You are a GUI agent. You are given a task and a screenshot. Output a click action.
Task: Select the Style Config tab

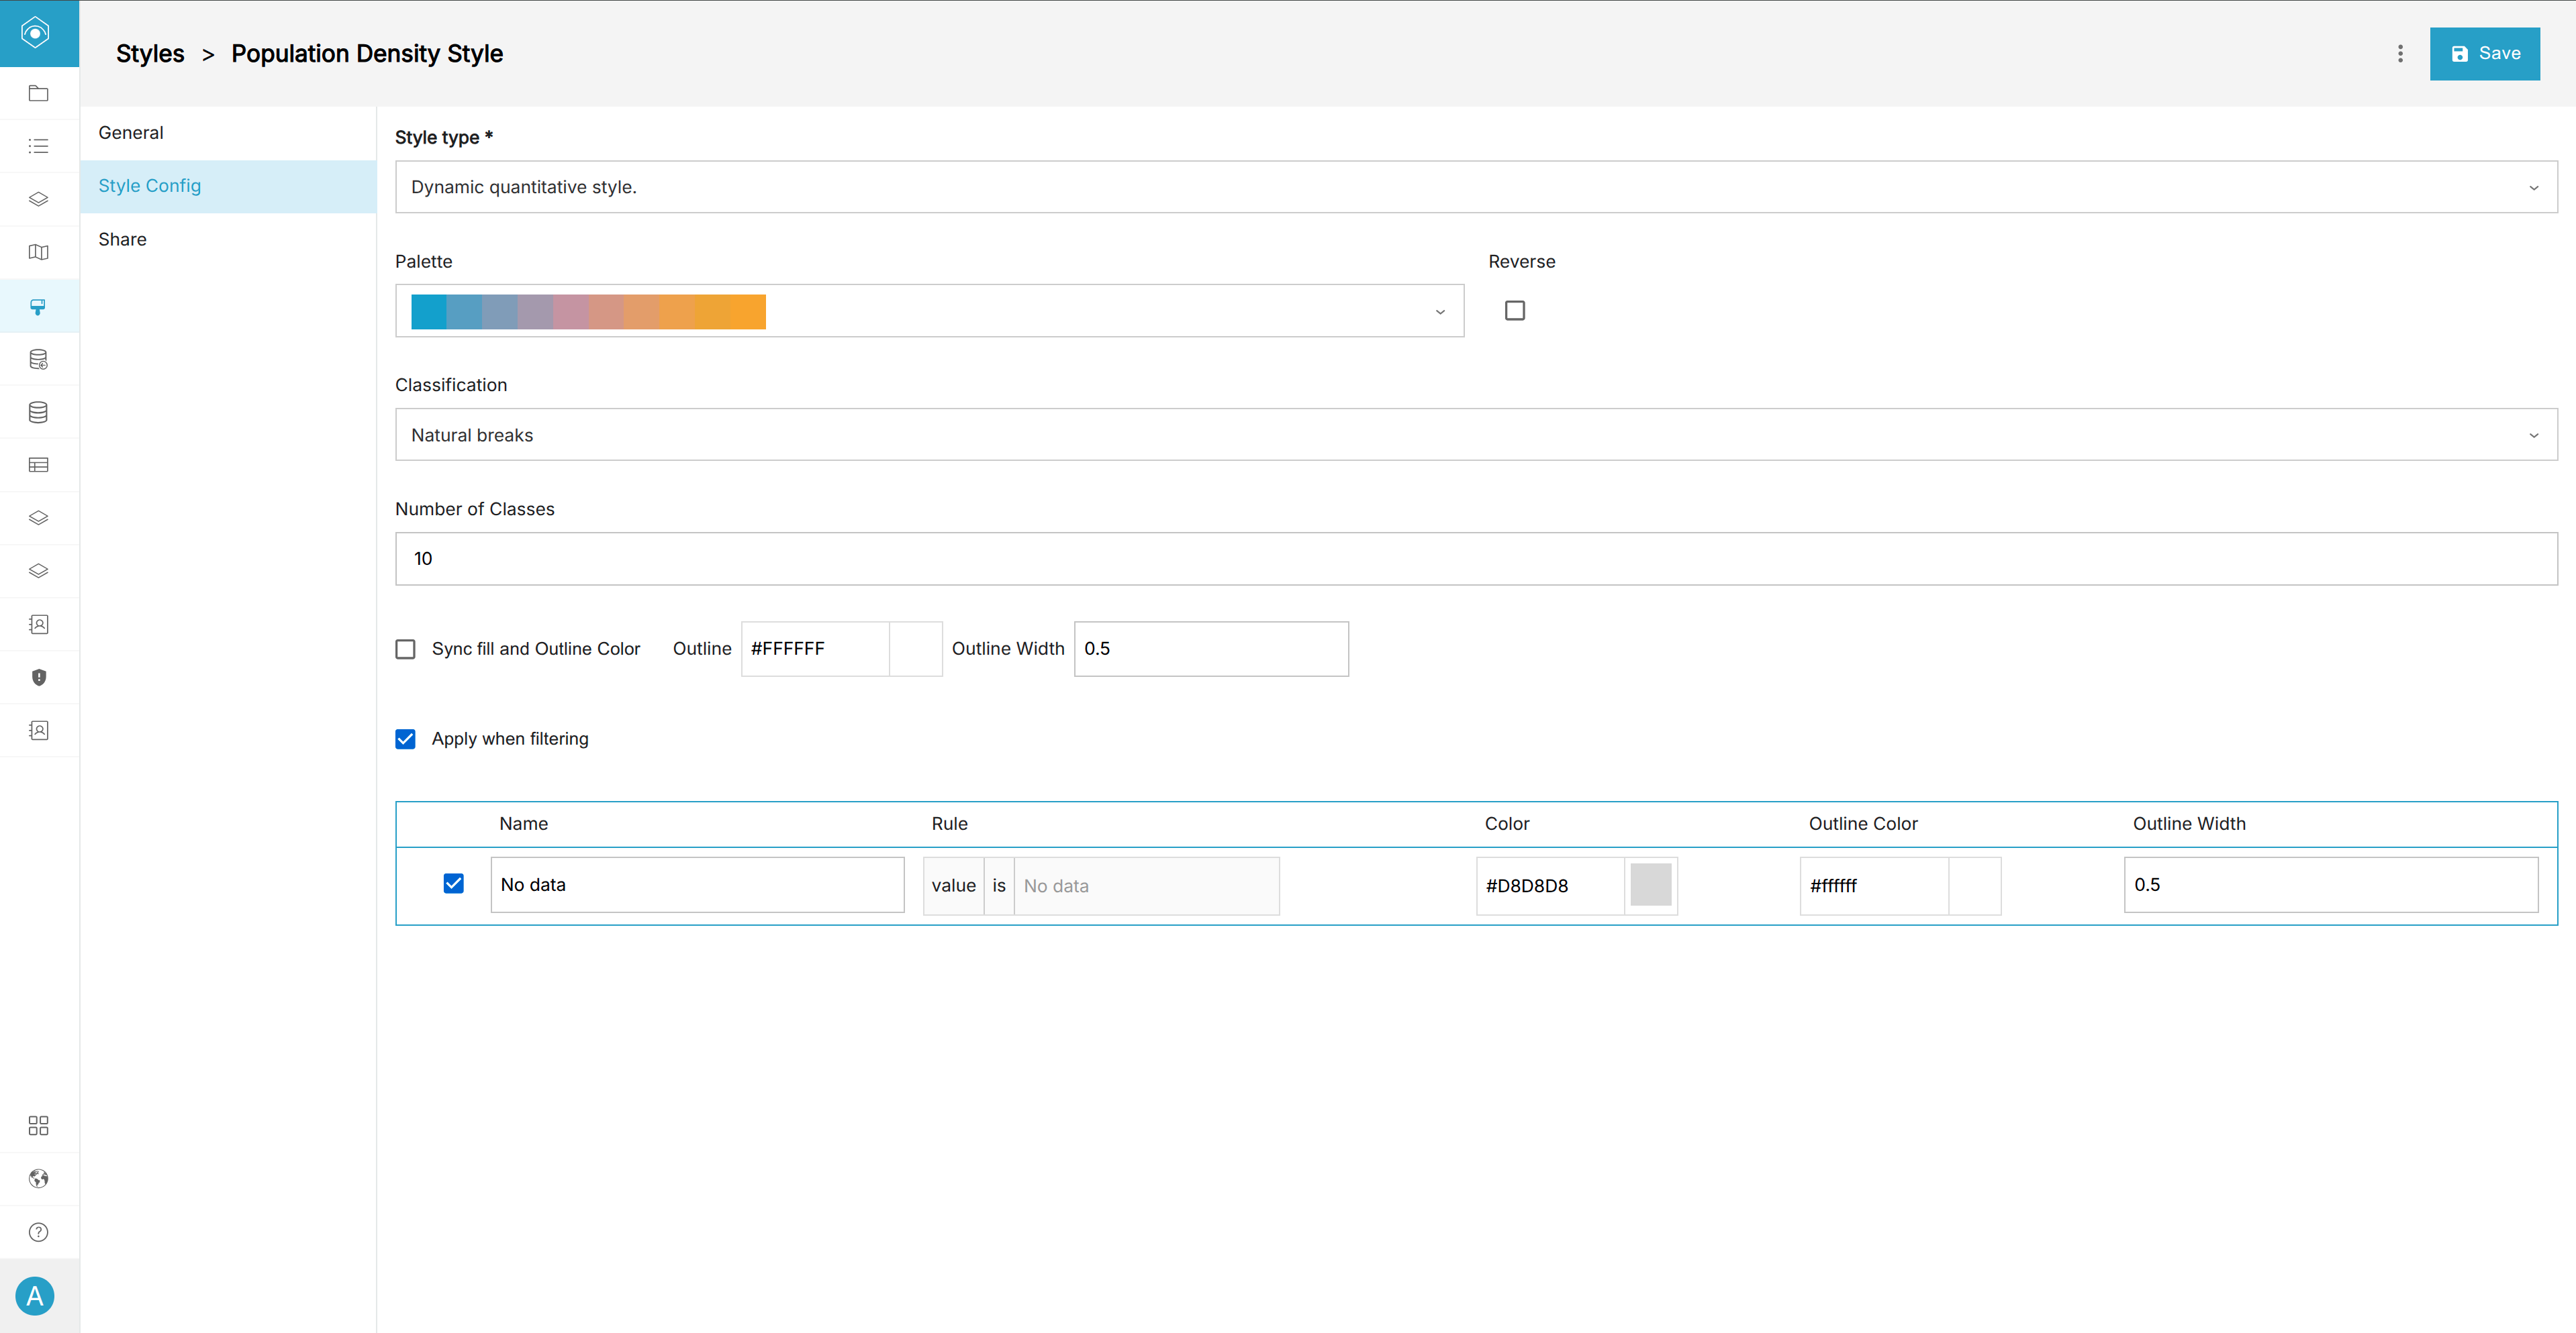(228, 186)
